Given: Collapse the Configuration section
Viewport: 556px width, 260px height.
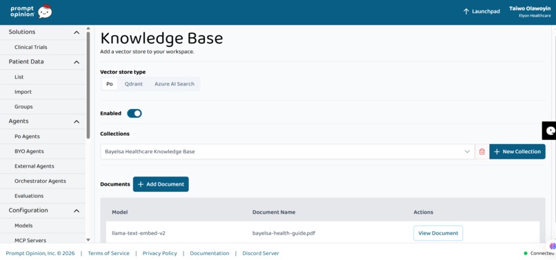Looking at the screenshot, I should coord(77,211).
